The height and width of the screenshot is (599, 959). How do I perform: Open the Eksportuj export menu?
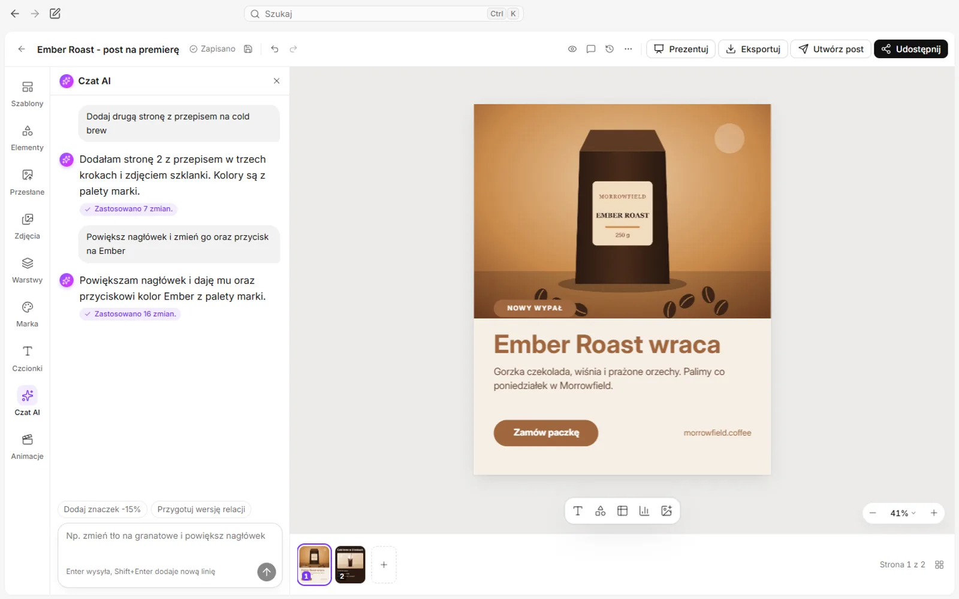(x=753, y=49)
